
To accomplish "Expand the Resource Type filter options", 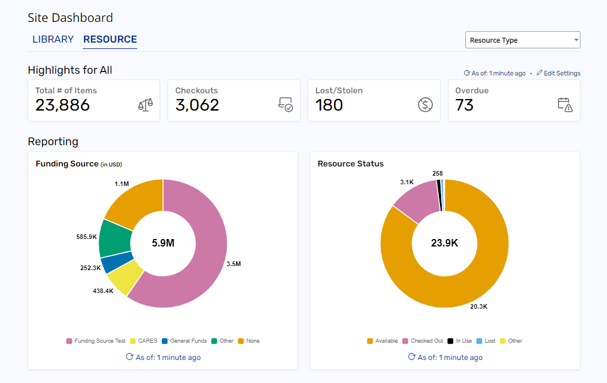I will [x=522, y=40].
